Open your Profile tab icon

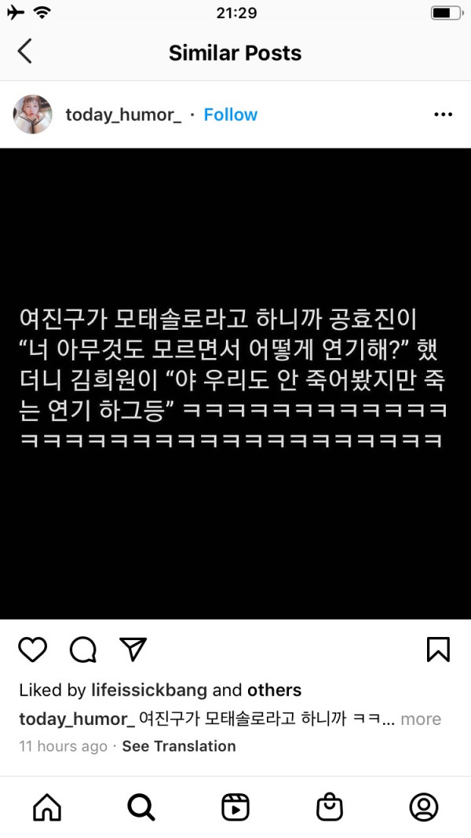pyautogui.click(x=424, y=807)
